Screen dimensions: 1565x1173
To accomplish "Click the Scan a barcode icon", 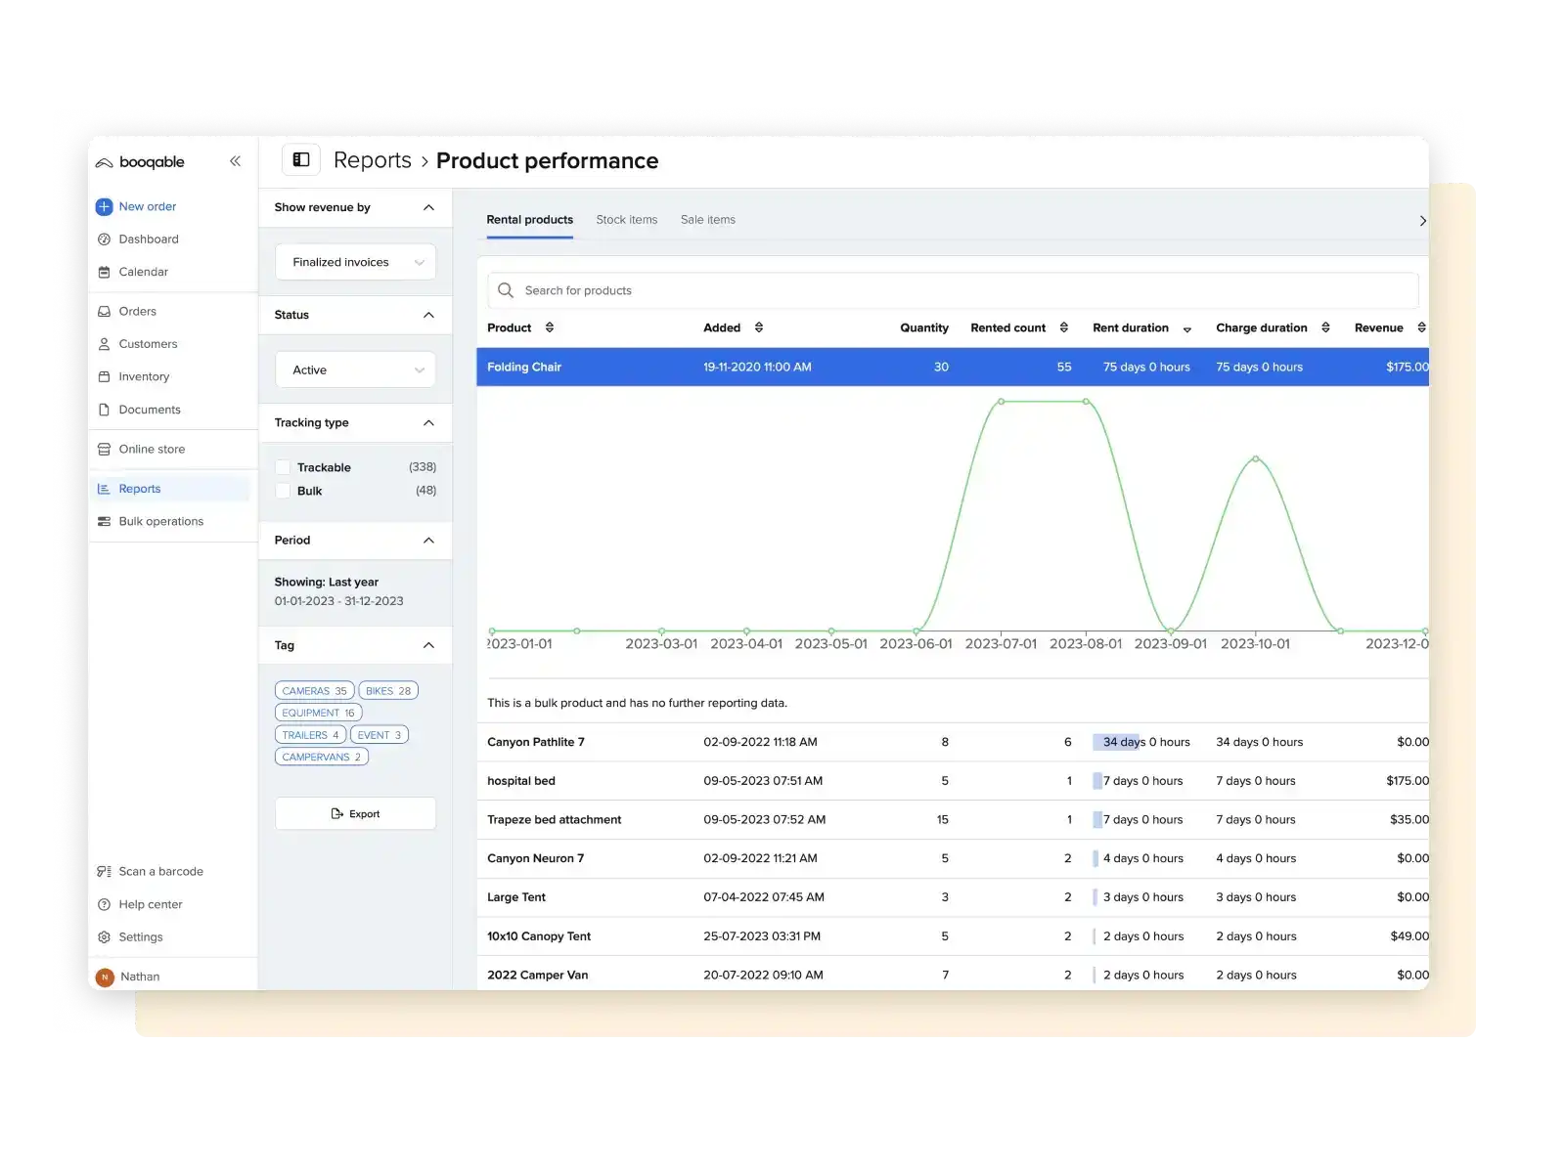I will tap(105, 870).
